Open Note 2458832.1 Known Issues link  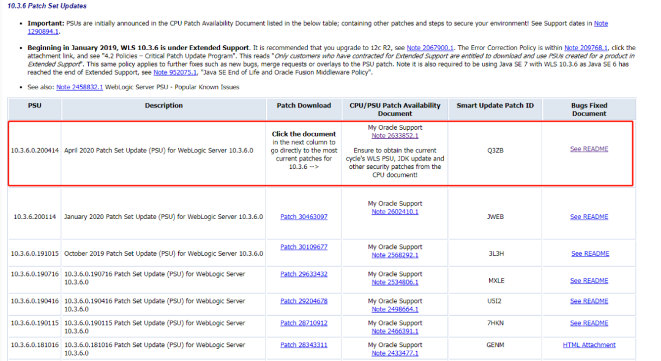[x=80, y=87]
